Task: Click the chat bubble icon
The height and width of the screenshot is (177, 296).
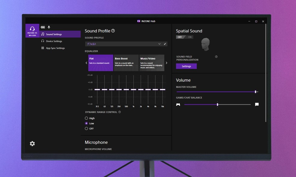Action: click(257, 104)
